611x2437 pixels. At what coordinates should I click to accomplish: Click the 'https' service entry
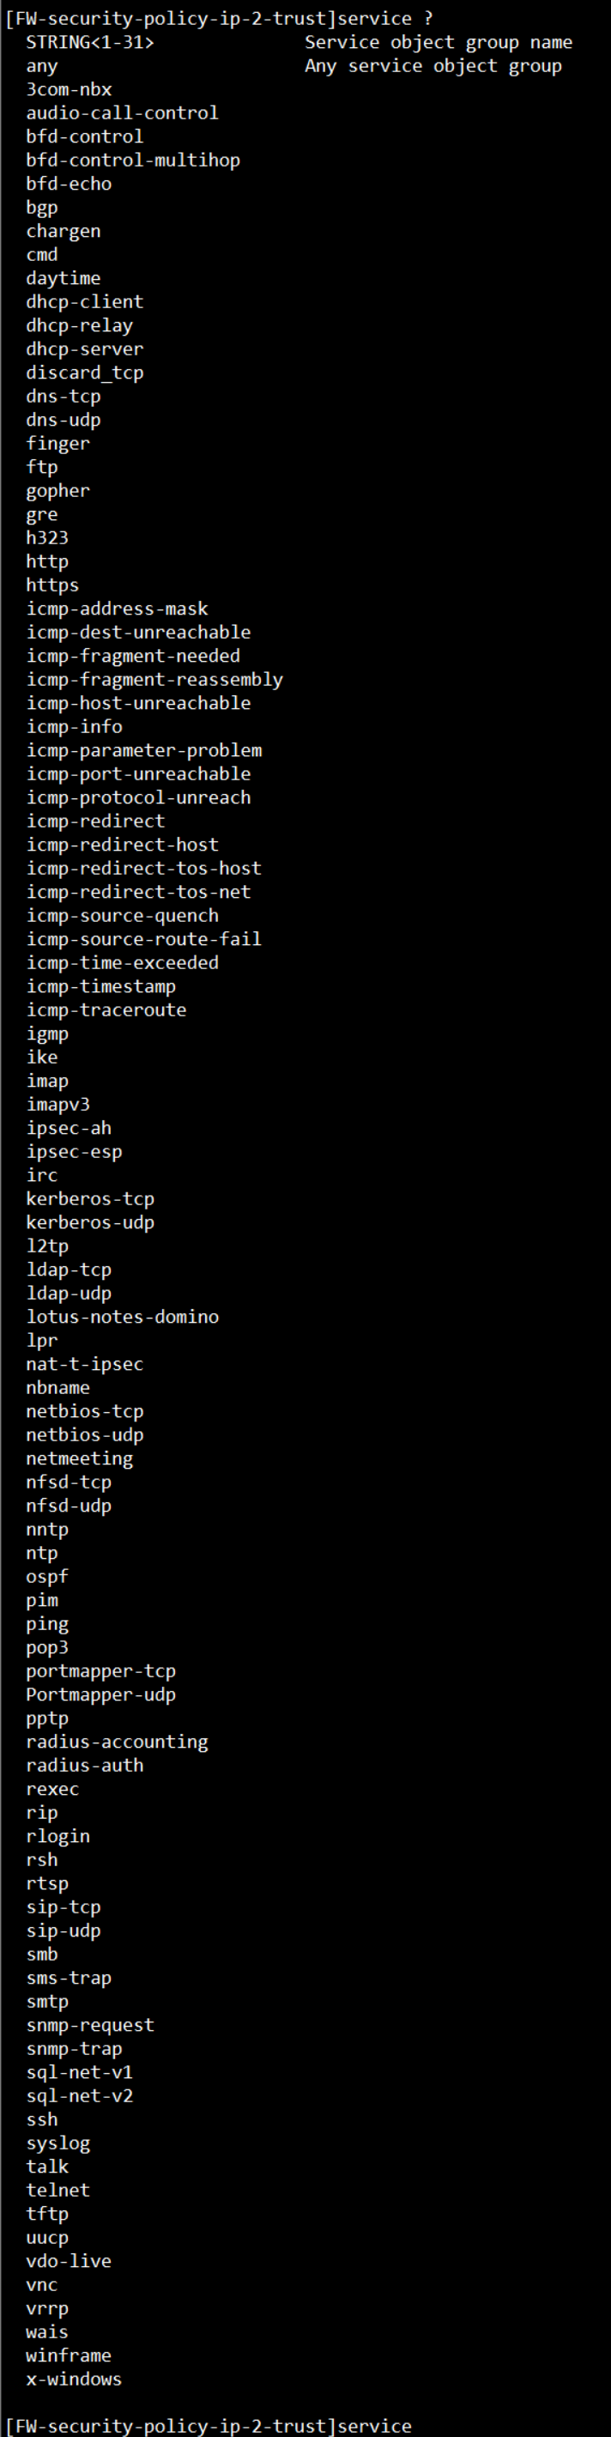(52, 585)
